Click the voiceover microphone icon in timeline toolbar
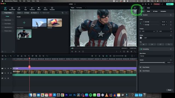The width and height of the screenshot is (175, 98). click(100, 56)
